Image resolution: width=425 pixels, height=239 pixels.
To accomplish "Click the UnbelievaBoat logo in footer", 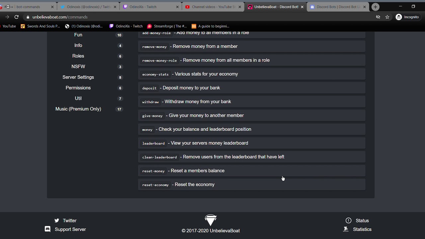I will point(211,220).
